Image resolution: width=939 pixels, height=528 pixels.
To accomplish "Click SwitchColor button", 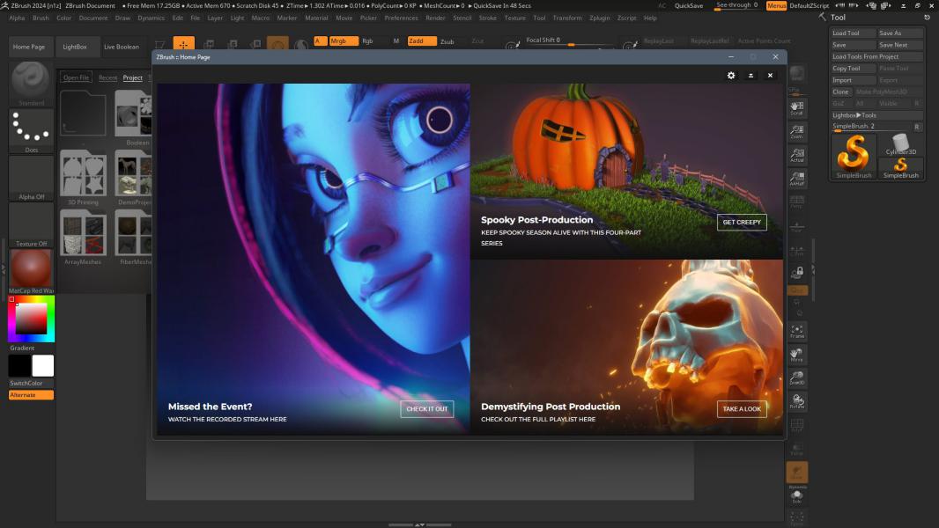I will tap(26, 383).
